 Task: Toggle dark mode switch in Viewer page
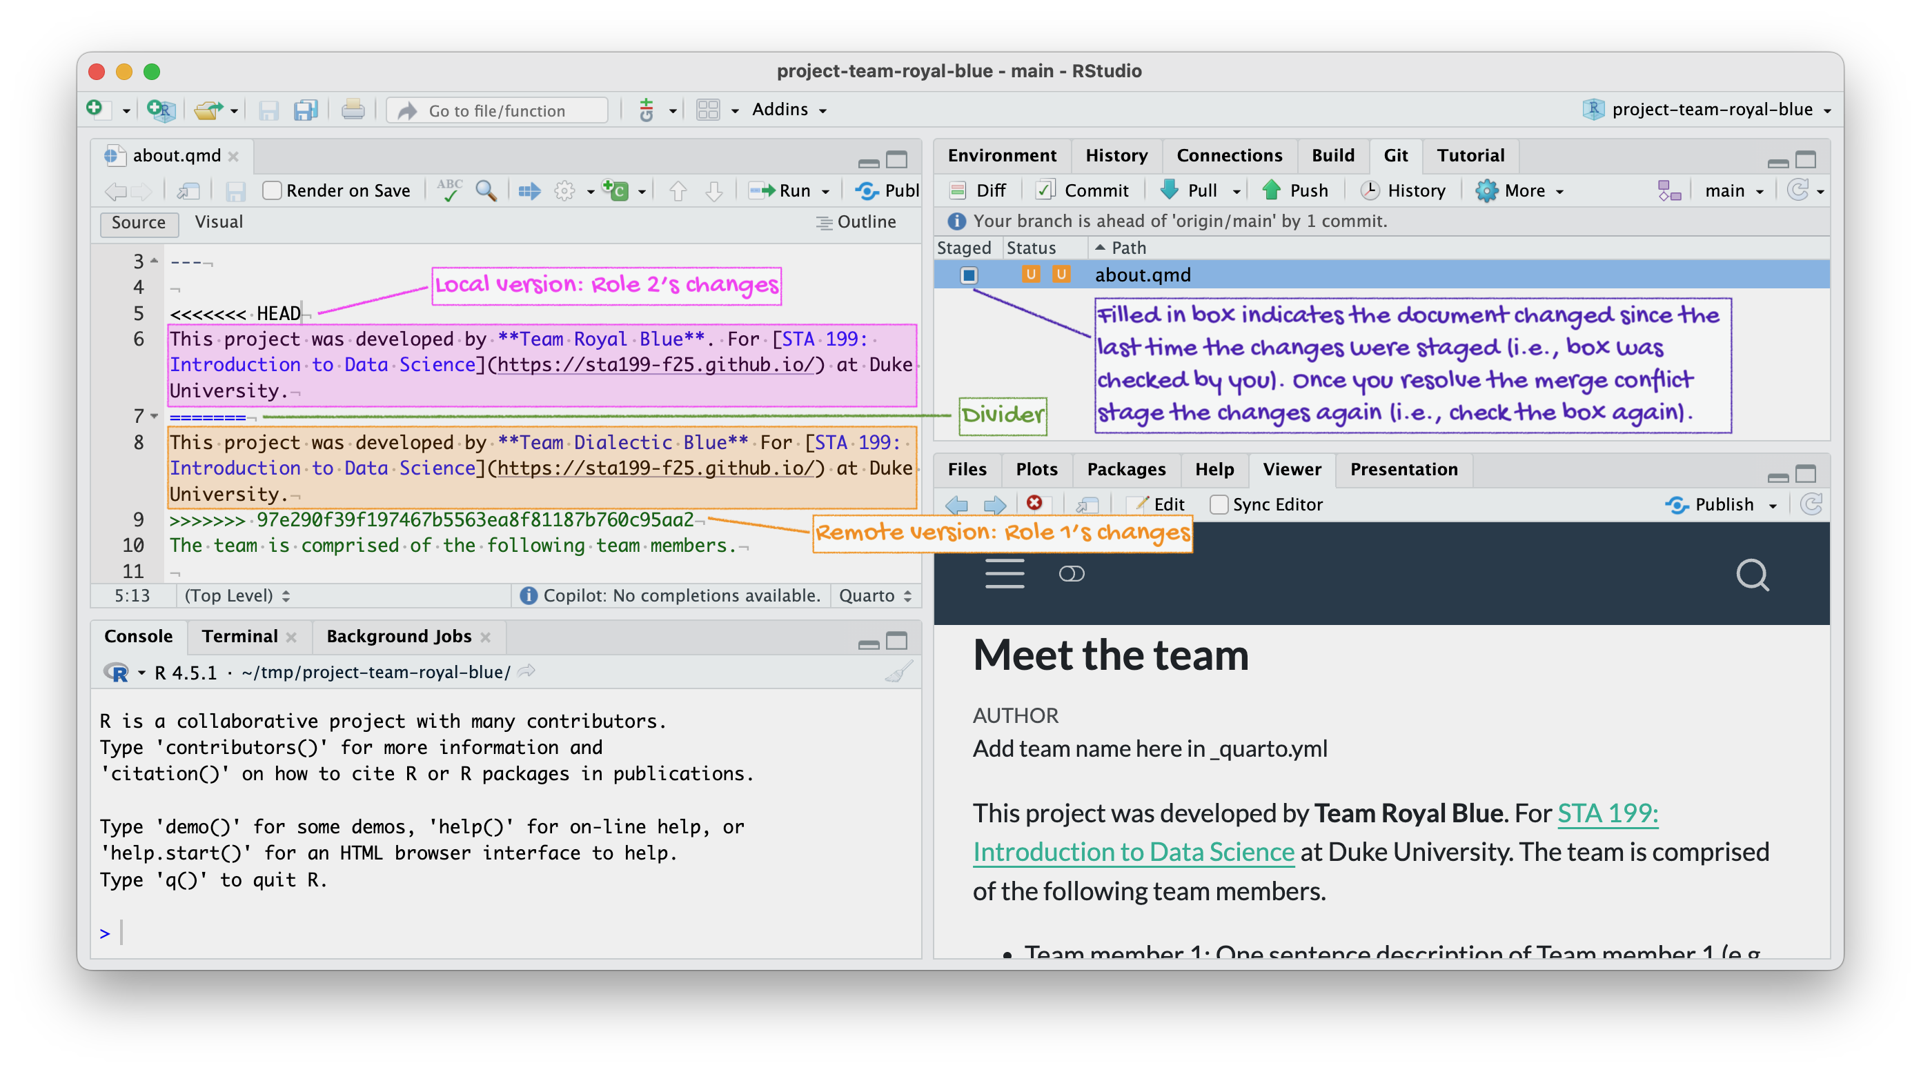pyautogui.click(x=1072, y=573)
